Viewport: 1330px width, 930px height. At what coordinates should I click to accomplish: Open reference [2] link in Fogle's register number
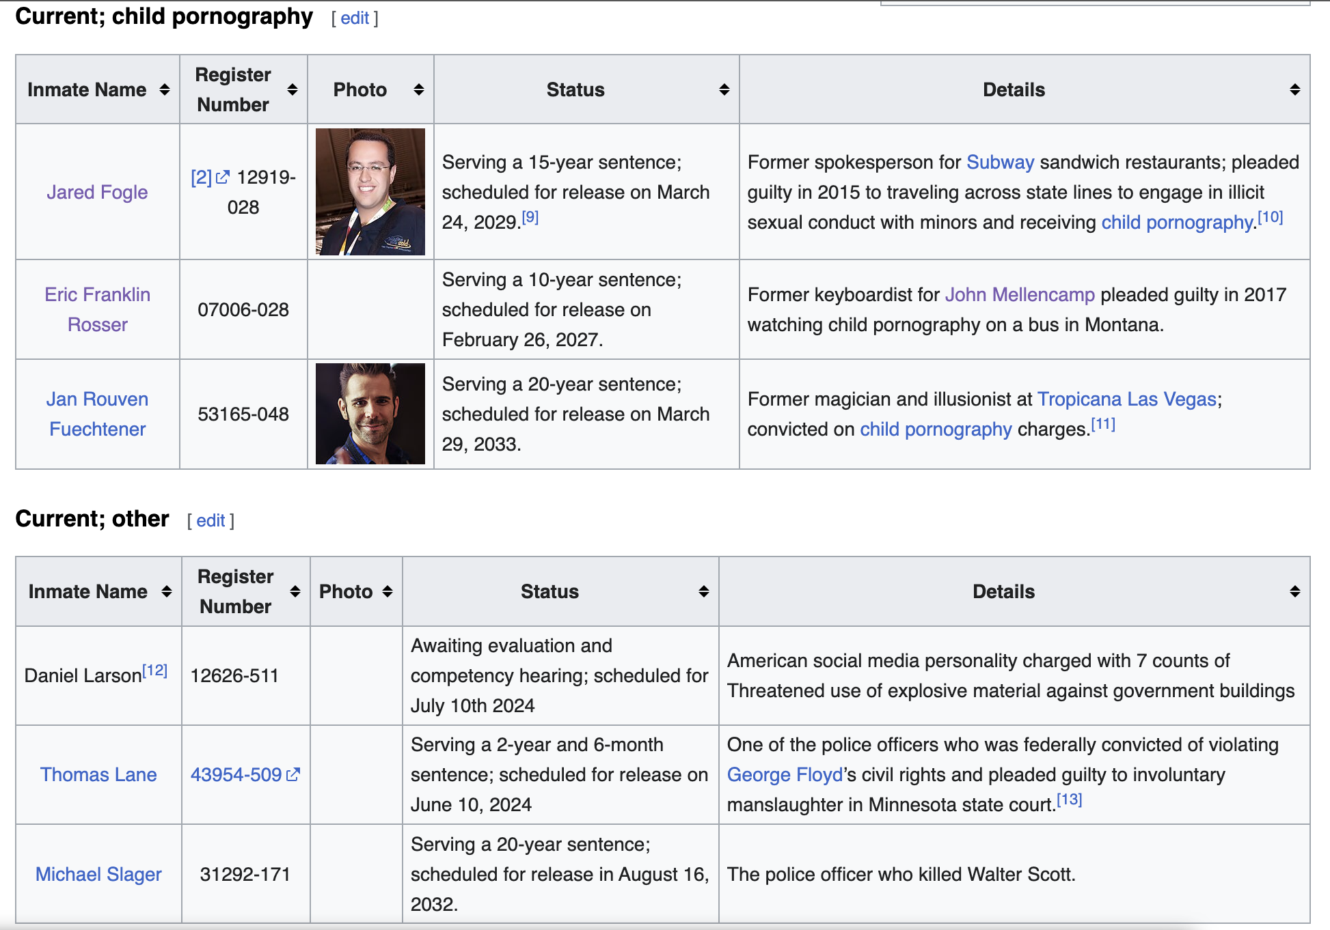coord(202,178)
